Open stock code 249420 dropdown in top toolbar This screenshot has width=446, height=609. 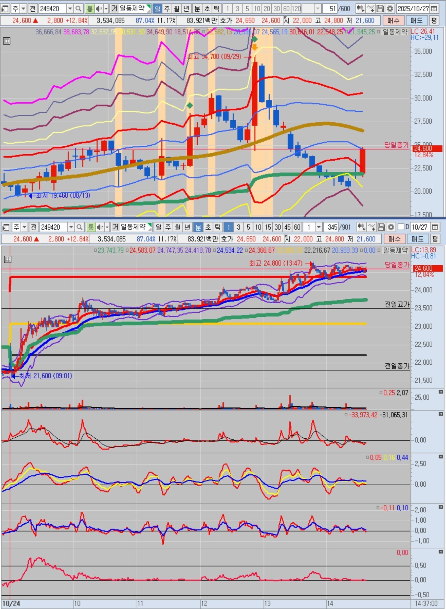70,9
